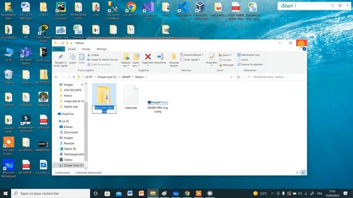Click Coller le raccourci in the ribbon
Screen dimensions: 353x198
[99, 64]
